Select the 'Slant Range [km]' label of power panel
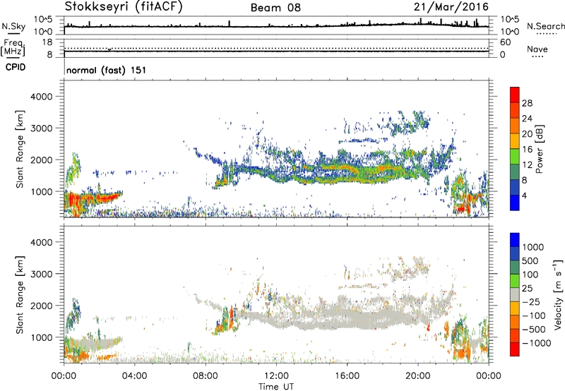 pyautogui.click(x=20, y=149)
